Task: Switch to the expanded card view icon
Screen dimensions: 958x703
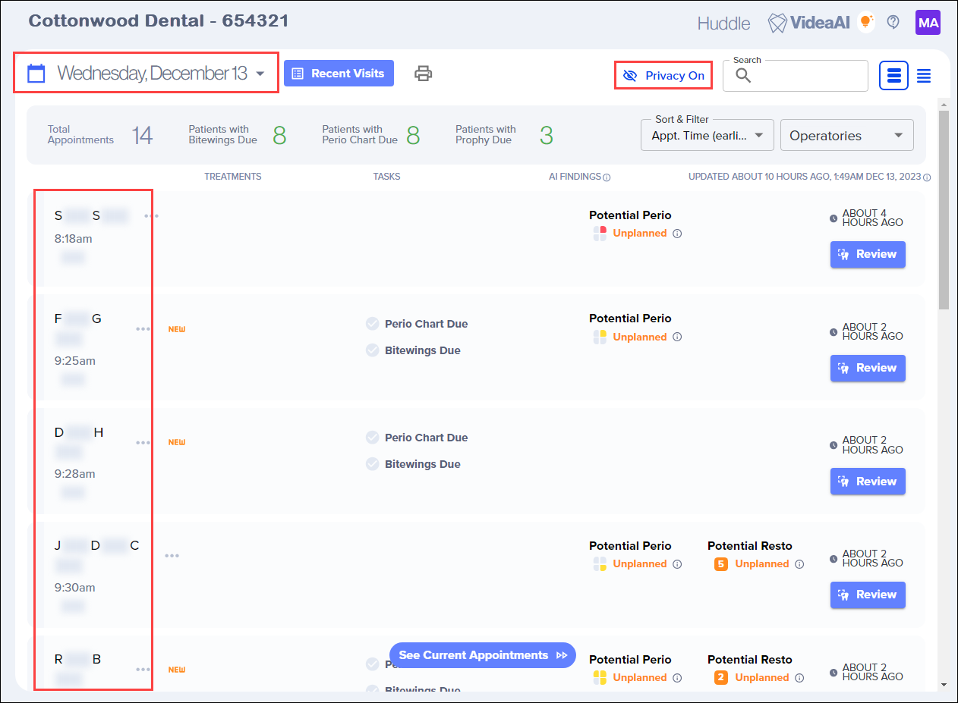Action: (893, 75)
